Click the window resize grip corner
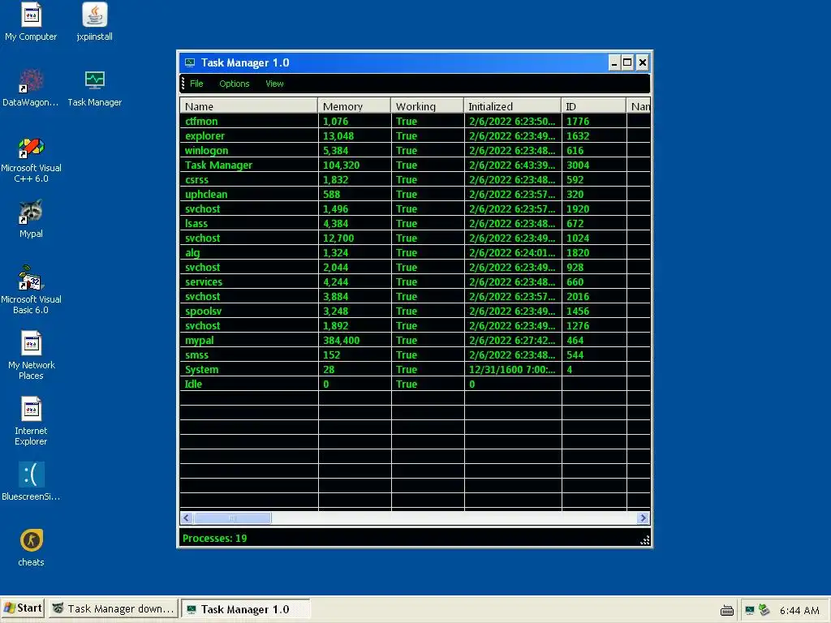The width and height of the screenshot is (831, 623). pyautogui.click(x=644, y=539)
